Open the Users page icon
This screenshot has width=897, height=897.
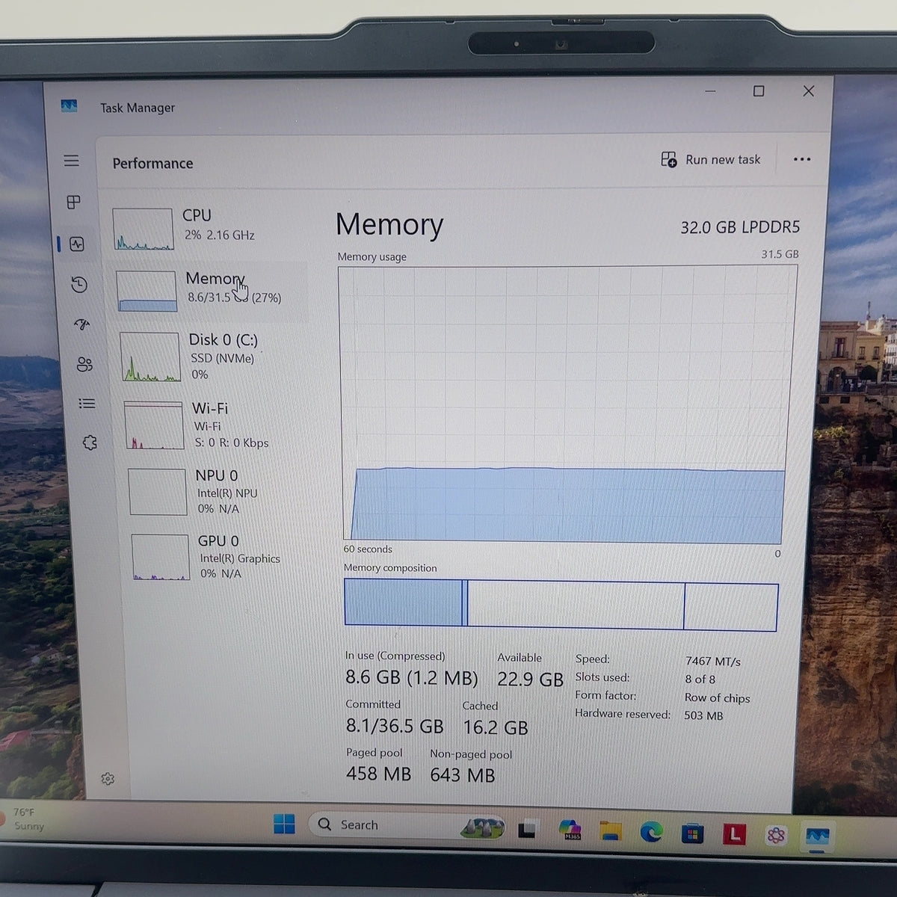pyautogui.click(x=84, y=364)
